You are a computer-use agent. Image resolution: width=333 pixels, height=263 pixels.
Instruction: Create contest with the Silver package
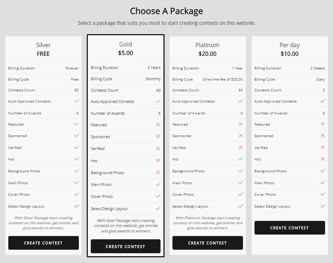(x=44, y=243)
